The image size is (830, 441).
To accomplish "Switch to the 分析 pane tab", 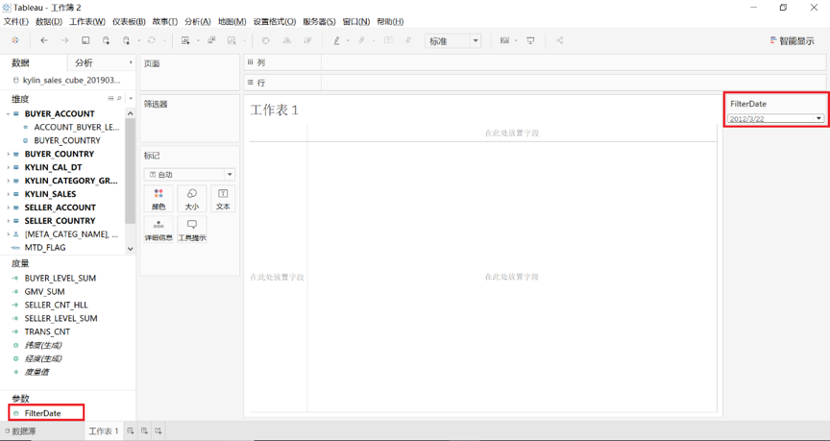I will pos(85,62).
